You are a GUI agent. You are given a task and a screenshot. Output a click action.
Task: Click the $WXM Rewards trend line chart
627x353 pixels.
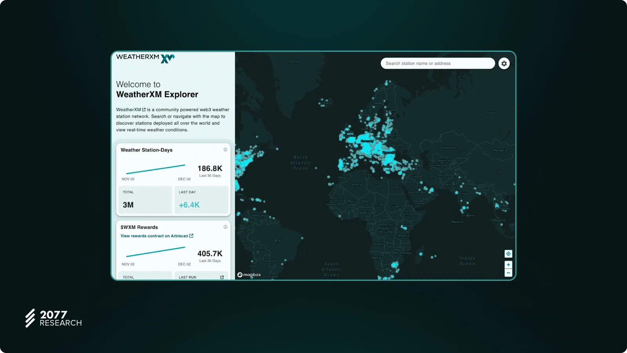click(156, 251)
